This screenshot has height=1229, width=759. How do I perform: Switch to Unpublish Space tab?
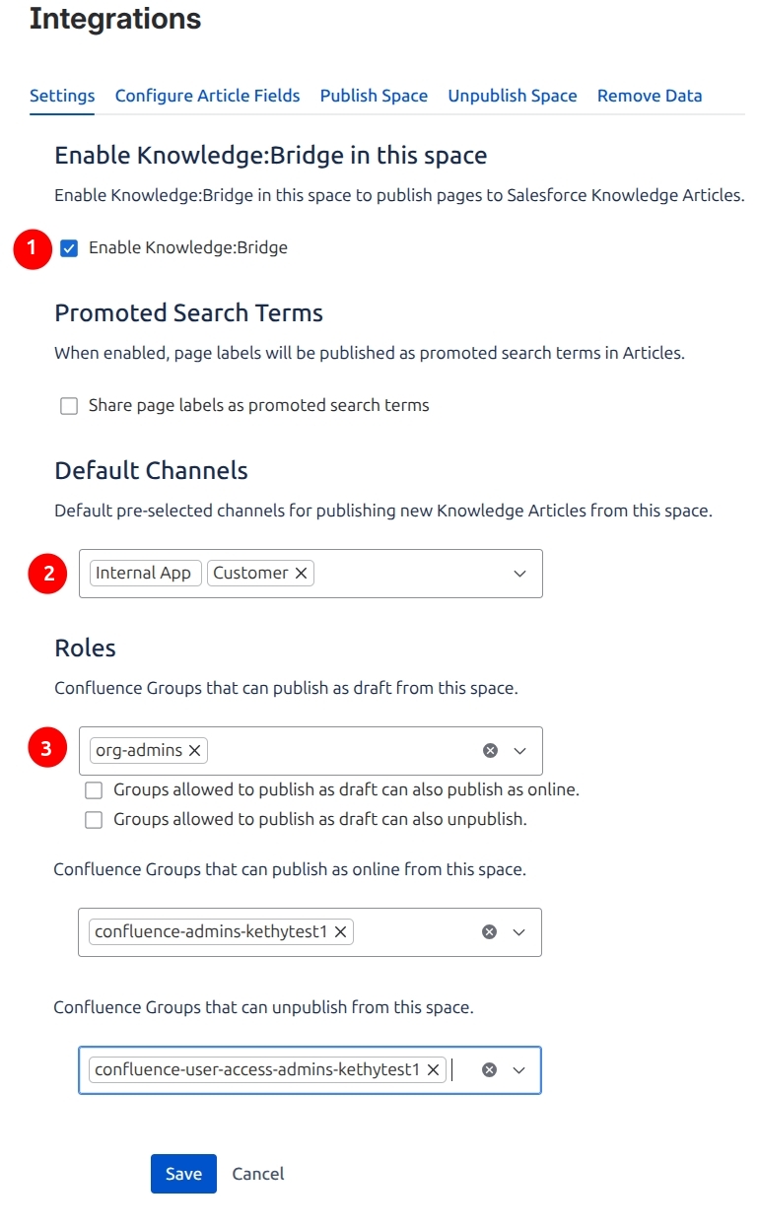tap(513, 96)
